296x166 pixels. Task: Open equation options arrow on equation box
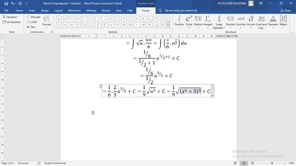point(213,95)
